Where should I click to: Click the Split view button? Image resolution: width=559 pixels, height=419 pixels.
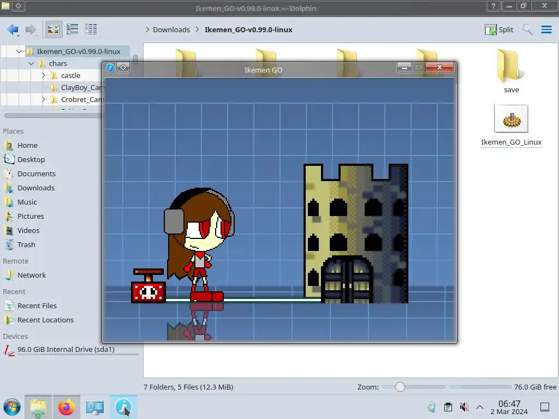(499, 29)
